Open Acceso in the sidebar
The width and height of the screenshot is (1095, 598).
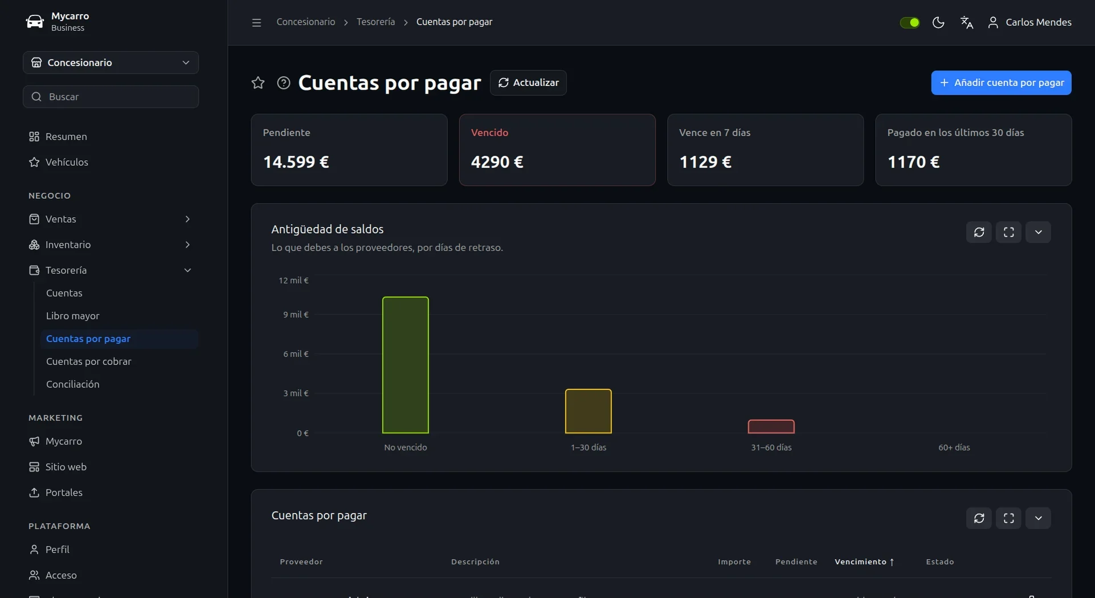[111, 576]
